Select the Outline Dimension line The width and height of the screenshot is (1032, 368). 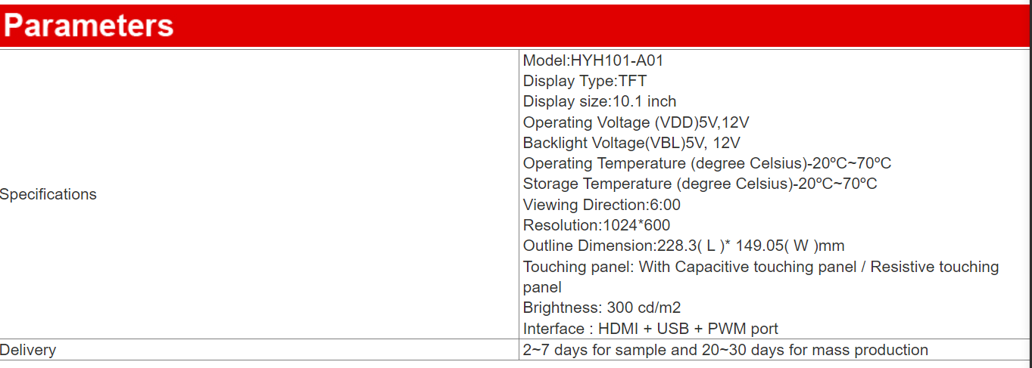tap(683, 246)
